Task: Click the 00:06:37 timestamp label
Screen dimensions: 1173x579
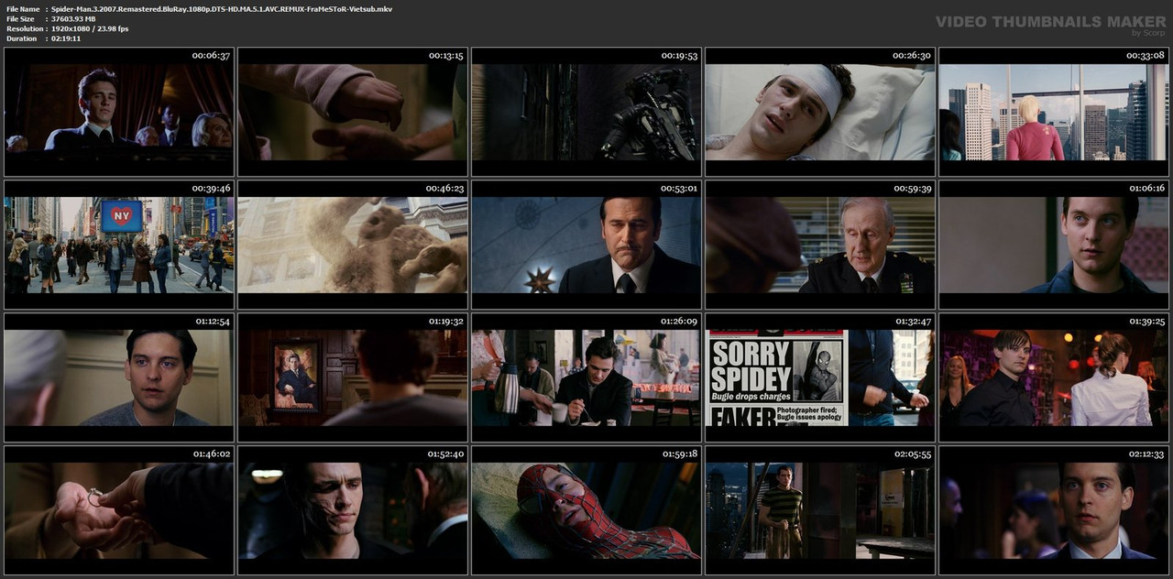Action: (211, 56)
